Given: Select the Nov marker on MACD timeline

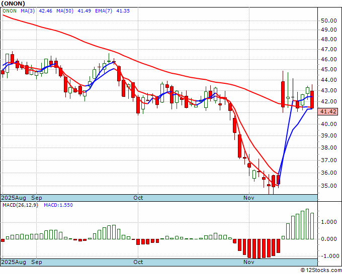Looking at the screenshot, I should click(249, 262).
